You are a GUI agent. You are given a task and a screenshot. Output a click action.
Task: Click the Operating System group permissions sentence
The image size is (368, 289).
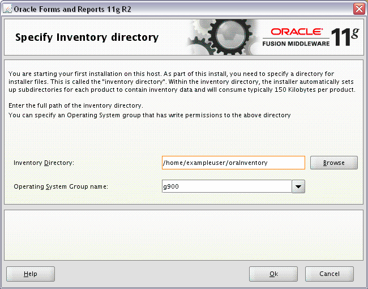[149, 115]
